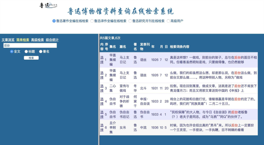Image resolution: width=264 pixels, height=145 pixels.
Task: Click the 鲁迅 logo image at top
Action: click(x=48, y=5)
